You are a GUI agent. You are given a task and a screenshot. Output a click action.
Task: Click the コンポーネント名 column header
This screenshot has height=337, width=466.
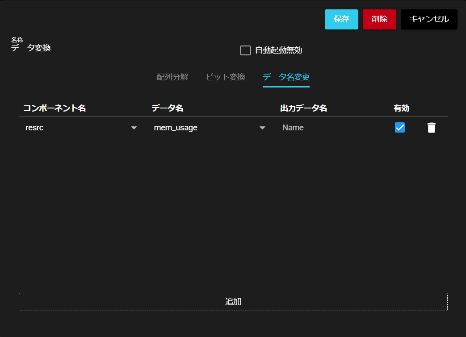(x=55, y=108)
